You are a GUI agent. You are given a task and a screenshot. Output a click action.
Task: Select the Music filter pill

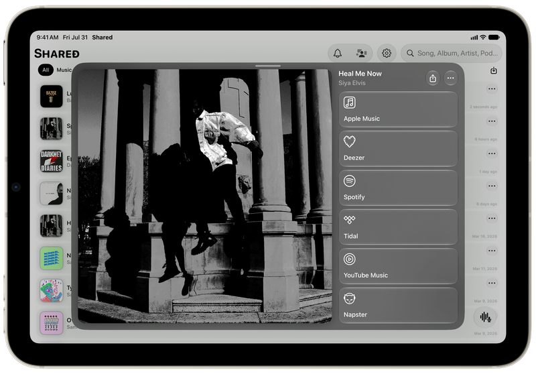point(64,70)
